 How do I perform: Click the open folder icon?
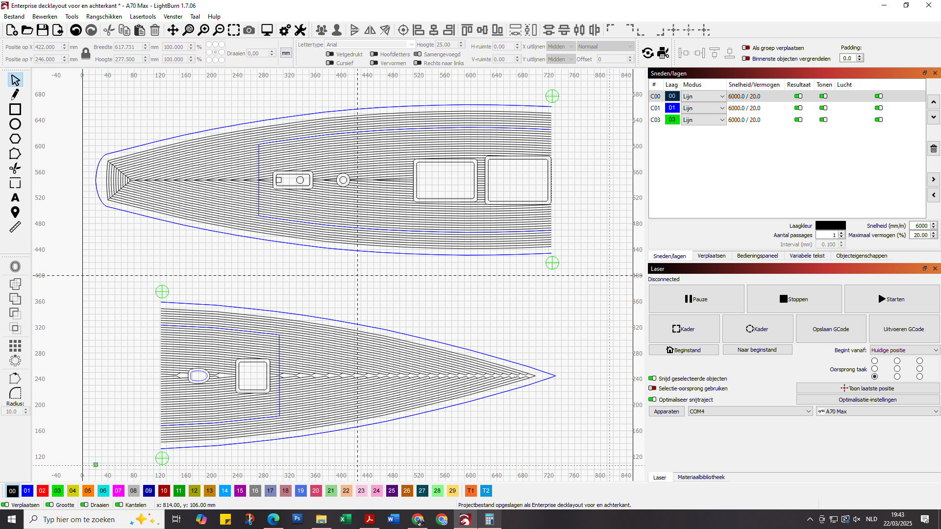(27, 30)
